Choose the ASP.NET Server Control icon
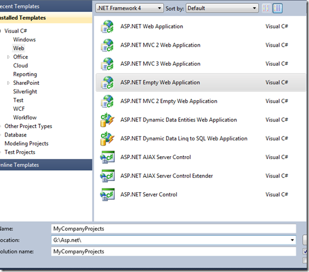The width and height of the screenshot is (309, 272). pos(107,194)
